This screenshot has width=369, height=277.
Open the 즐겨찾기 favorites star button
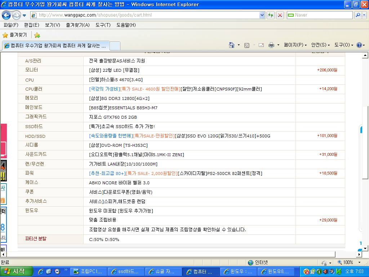(14, 35)
